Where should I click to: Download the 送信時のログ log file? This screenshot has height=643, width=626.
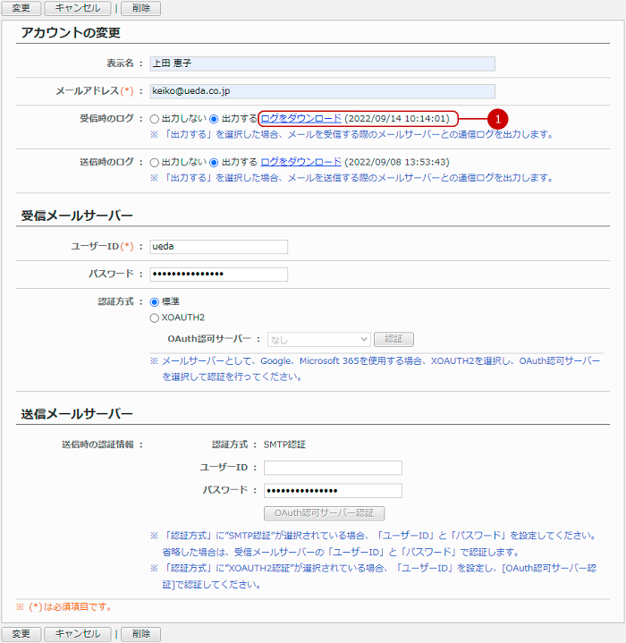coord(300,162)
